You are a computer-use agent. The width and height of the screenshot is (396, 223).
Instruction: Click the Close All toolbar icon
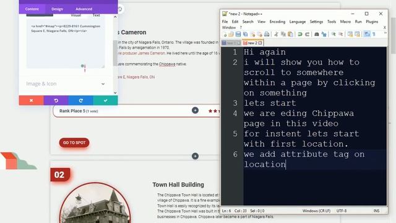coord(259,34)
